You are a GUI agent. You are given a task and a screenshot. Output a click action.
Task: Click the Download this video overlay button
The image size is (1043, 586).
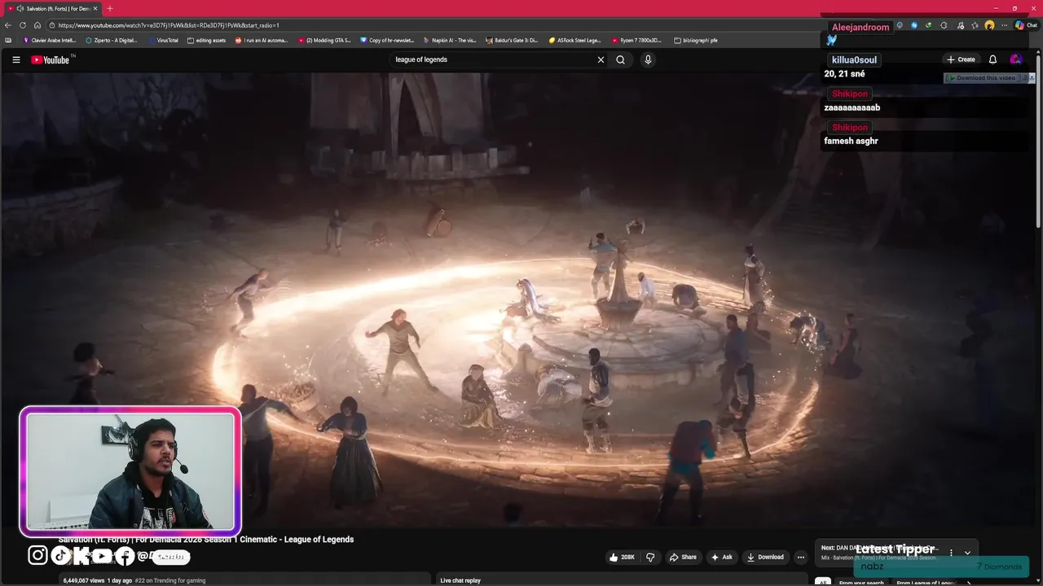(x=984, y=78)
